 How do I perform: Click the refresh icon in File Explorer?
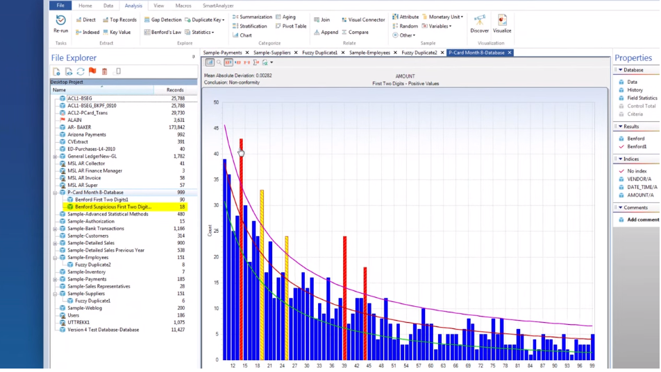point(81,71)
